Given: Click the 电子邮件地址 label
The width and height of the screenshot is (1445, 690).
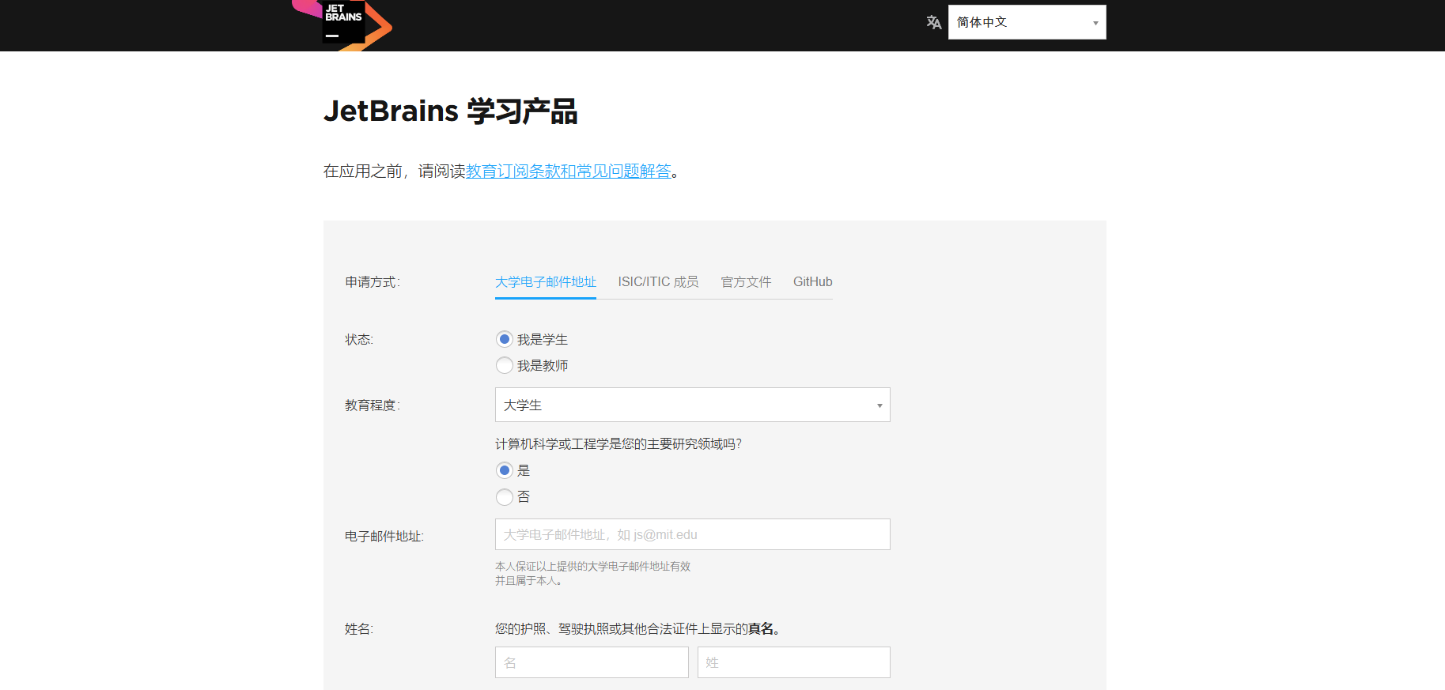Looking at the screenshot, I should click(384, 537).
